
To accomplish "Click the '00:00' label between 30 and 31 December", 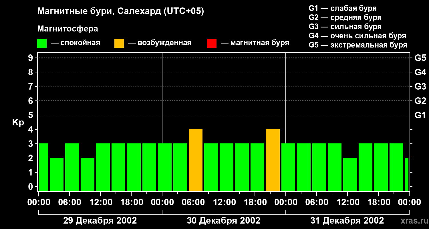I will (x=286, y=202).
